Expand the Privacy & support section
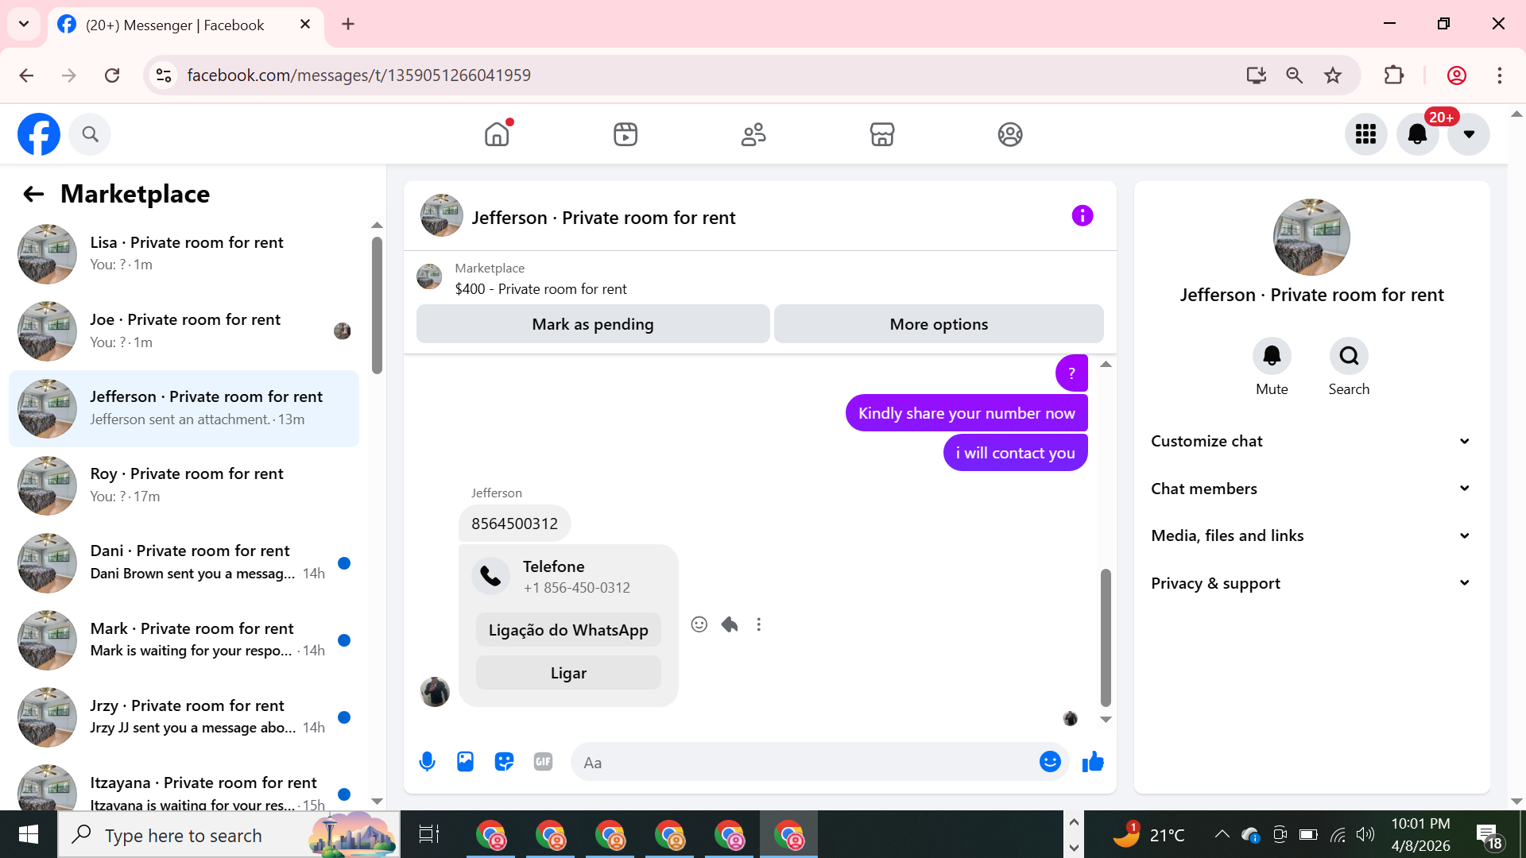The height and width of the screenshot is (858, 1526). 1311,583
